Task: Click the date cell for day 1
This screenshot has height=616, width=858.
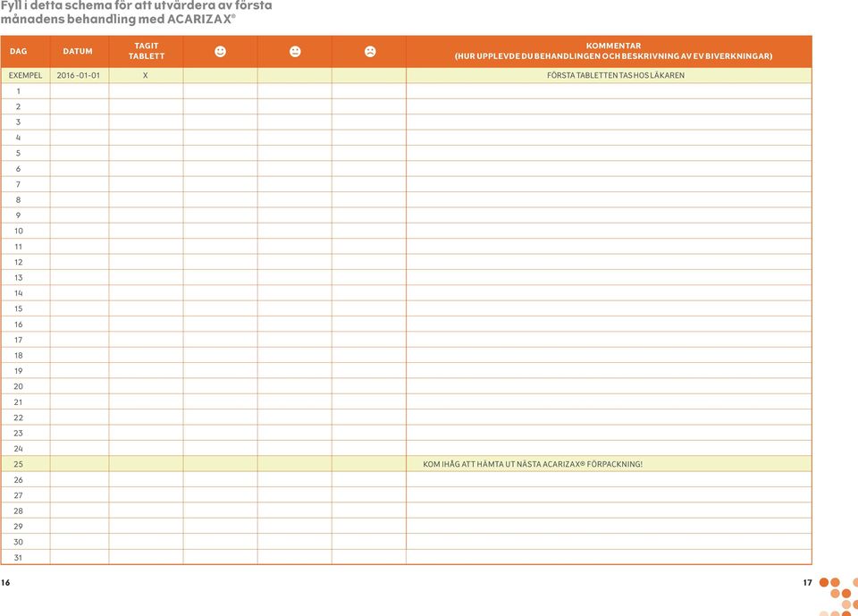Action: pos(80,91)
